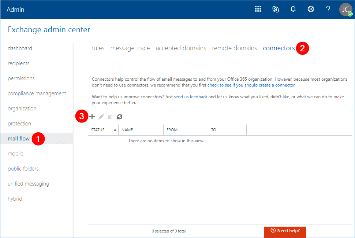
Task: Open permissions section
Action: click(21, 78)
